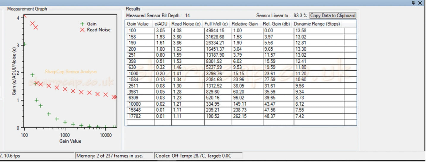Click the Read Noise (e) column header
This screenshot has width=429, height=163.
[x=187, y=24]
